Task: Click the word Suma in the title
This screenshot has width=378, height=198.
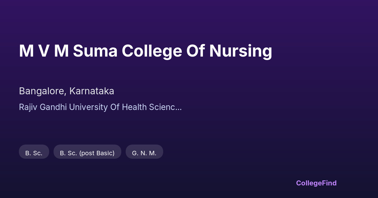Action: point(95,51)
